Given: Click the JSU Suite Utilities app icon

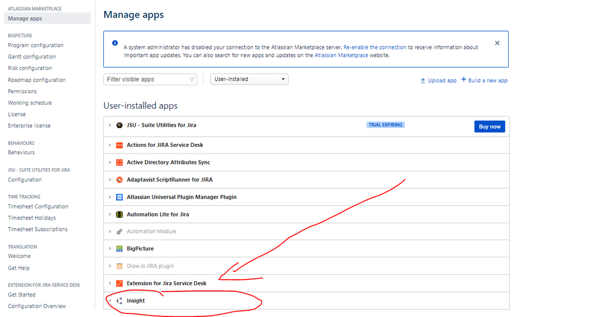Looking at the screenshot, I should click(x=120, y=125).
